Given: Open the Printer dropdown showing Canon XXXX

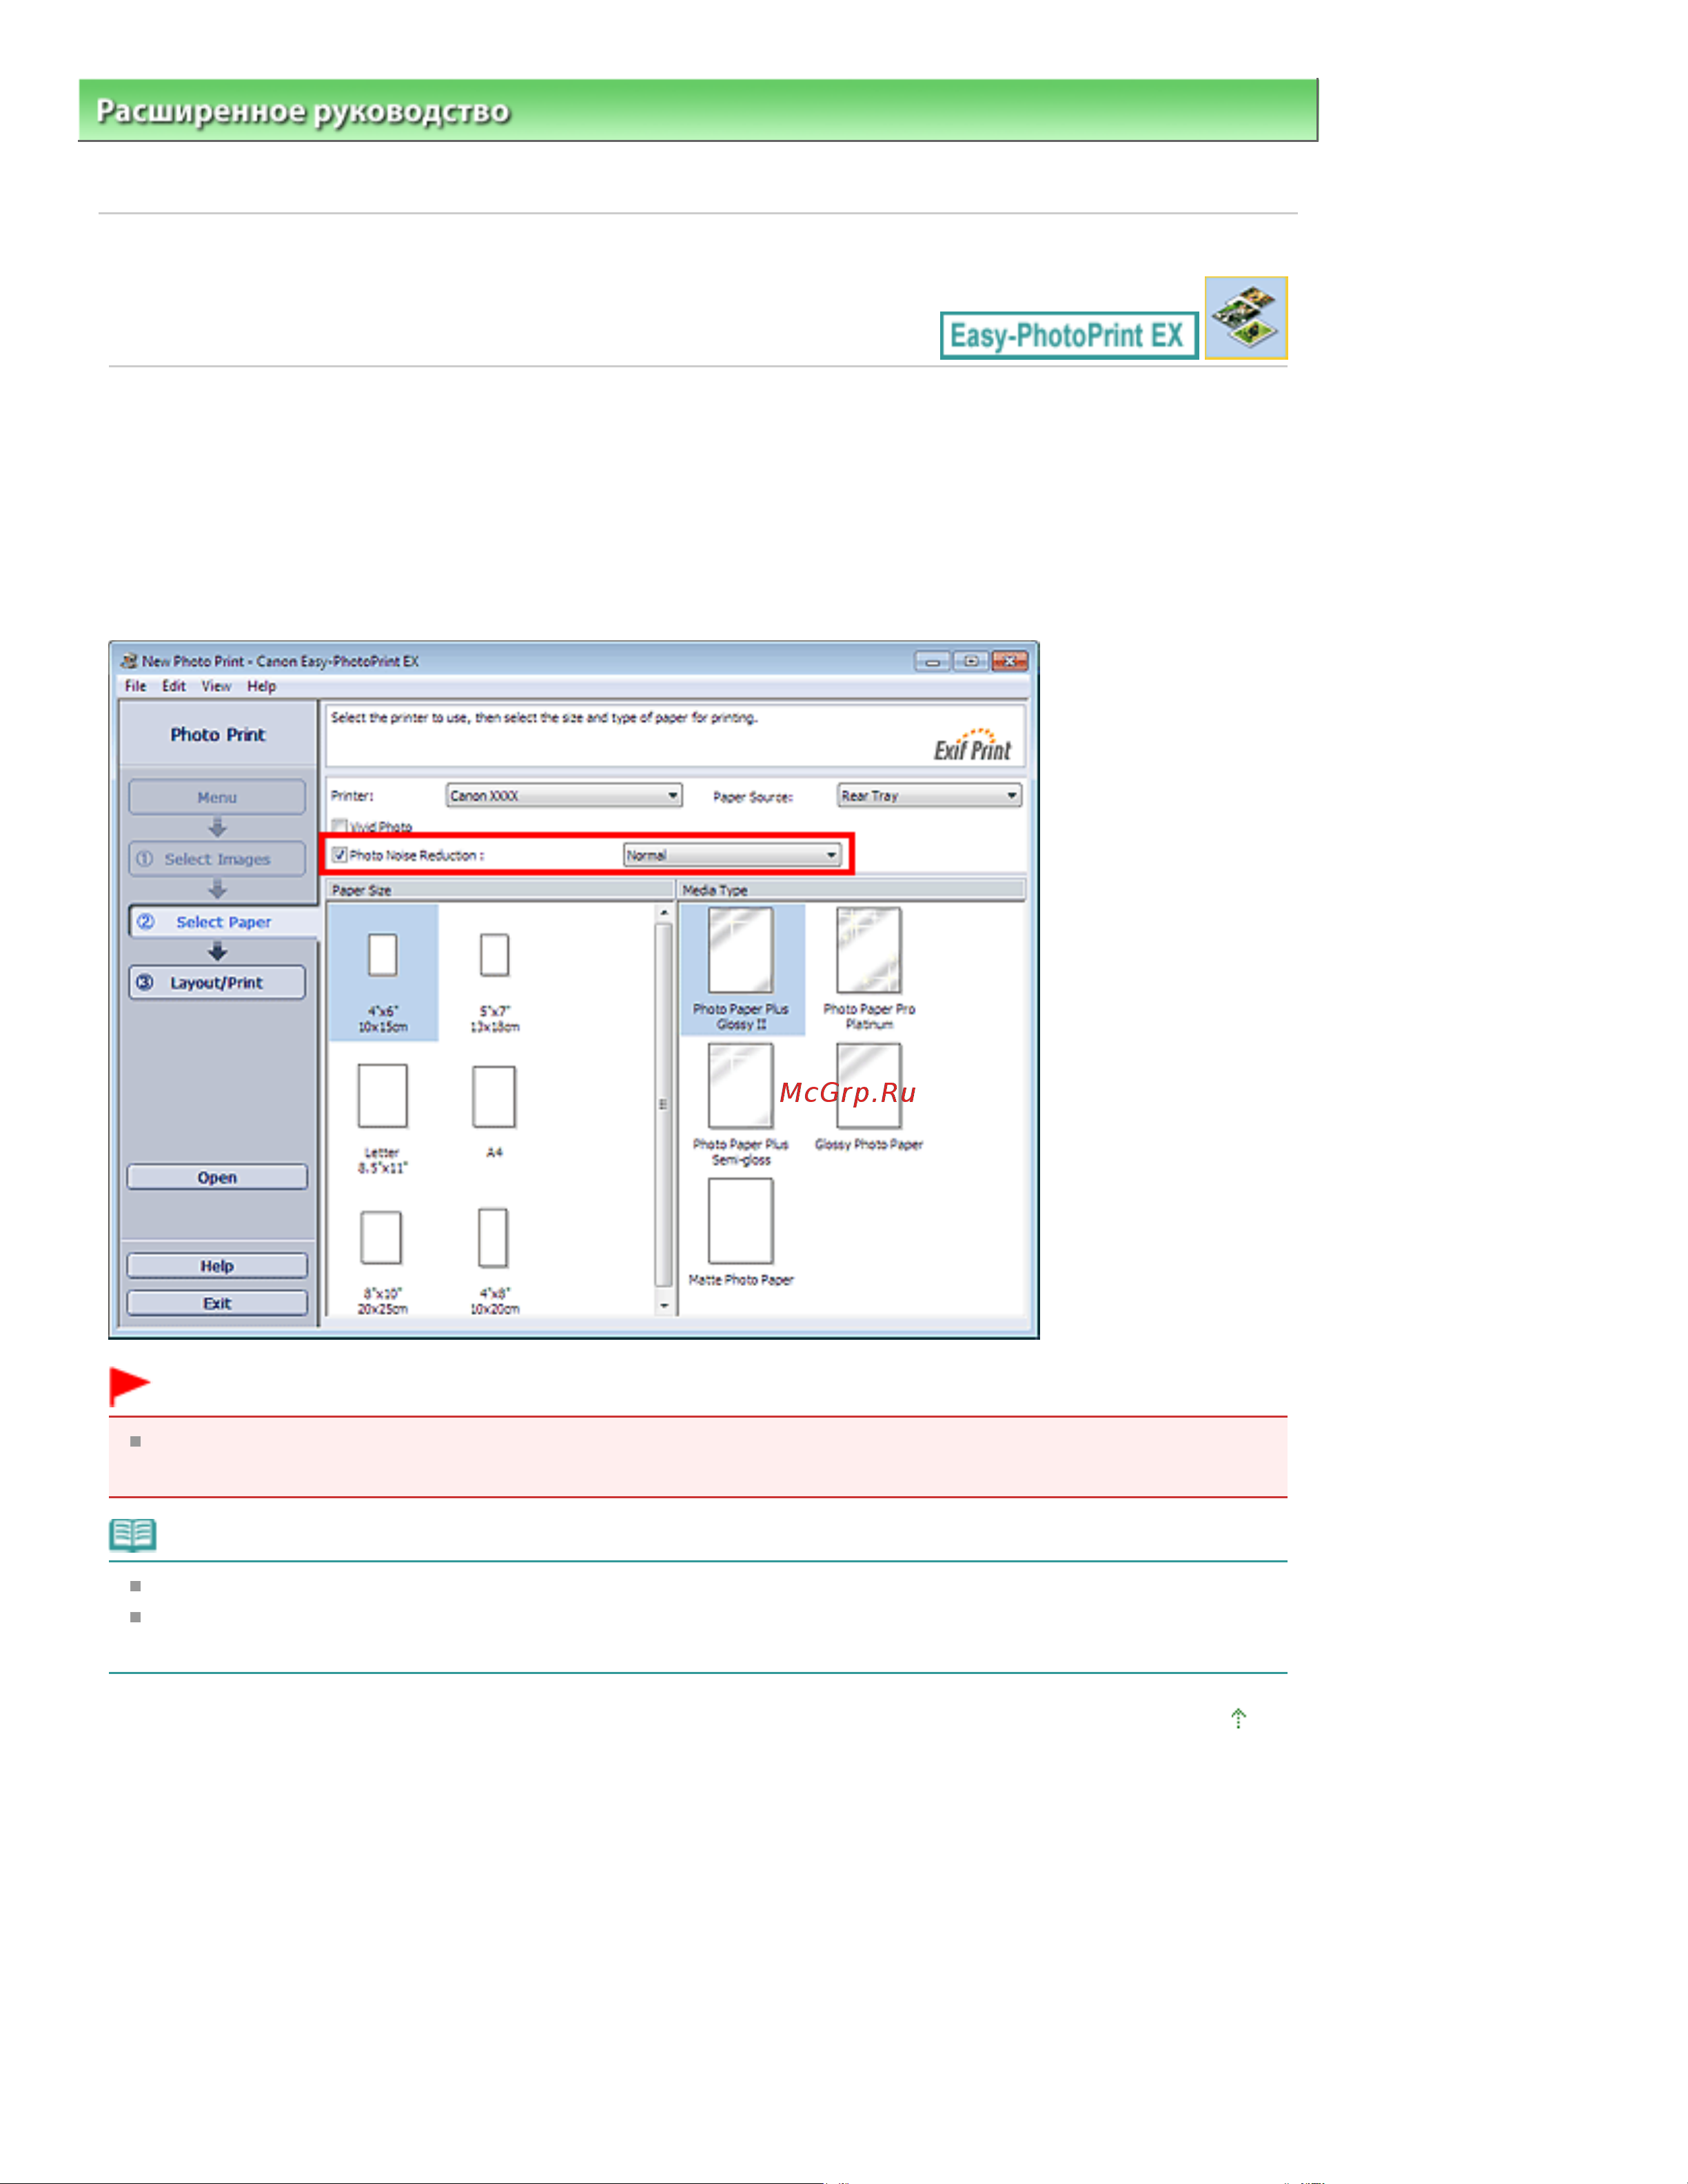Looking at the screenshot, I should [x=564, y=796].
